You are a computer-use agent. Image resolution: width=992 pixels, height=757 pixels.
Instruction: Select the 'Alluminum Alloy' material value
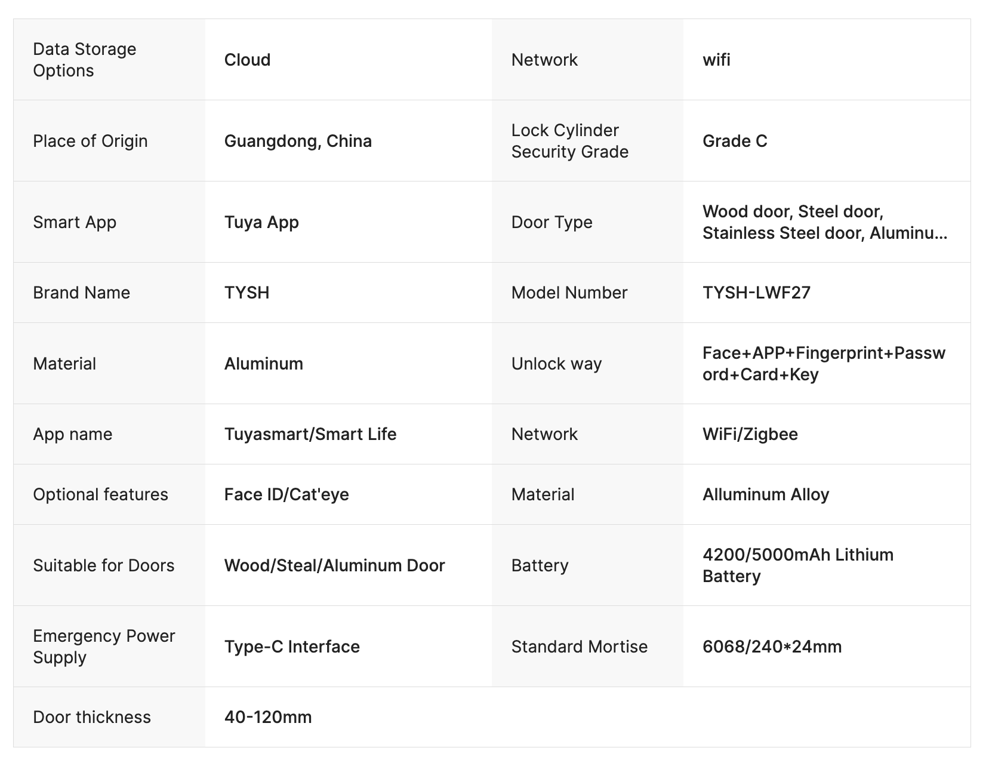[766, 494]
